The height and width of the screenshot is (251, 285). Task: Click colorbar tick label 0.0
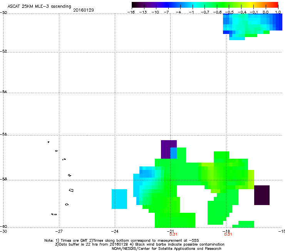[x=266, y=12]
